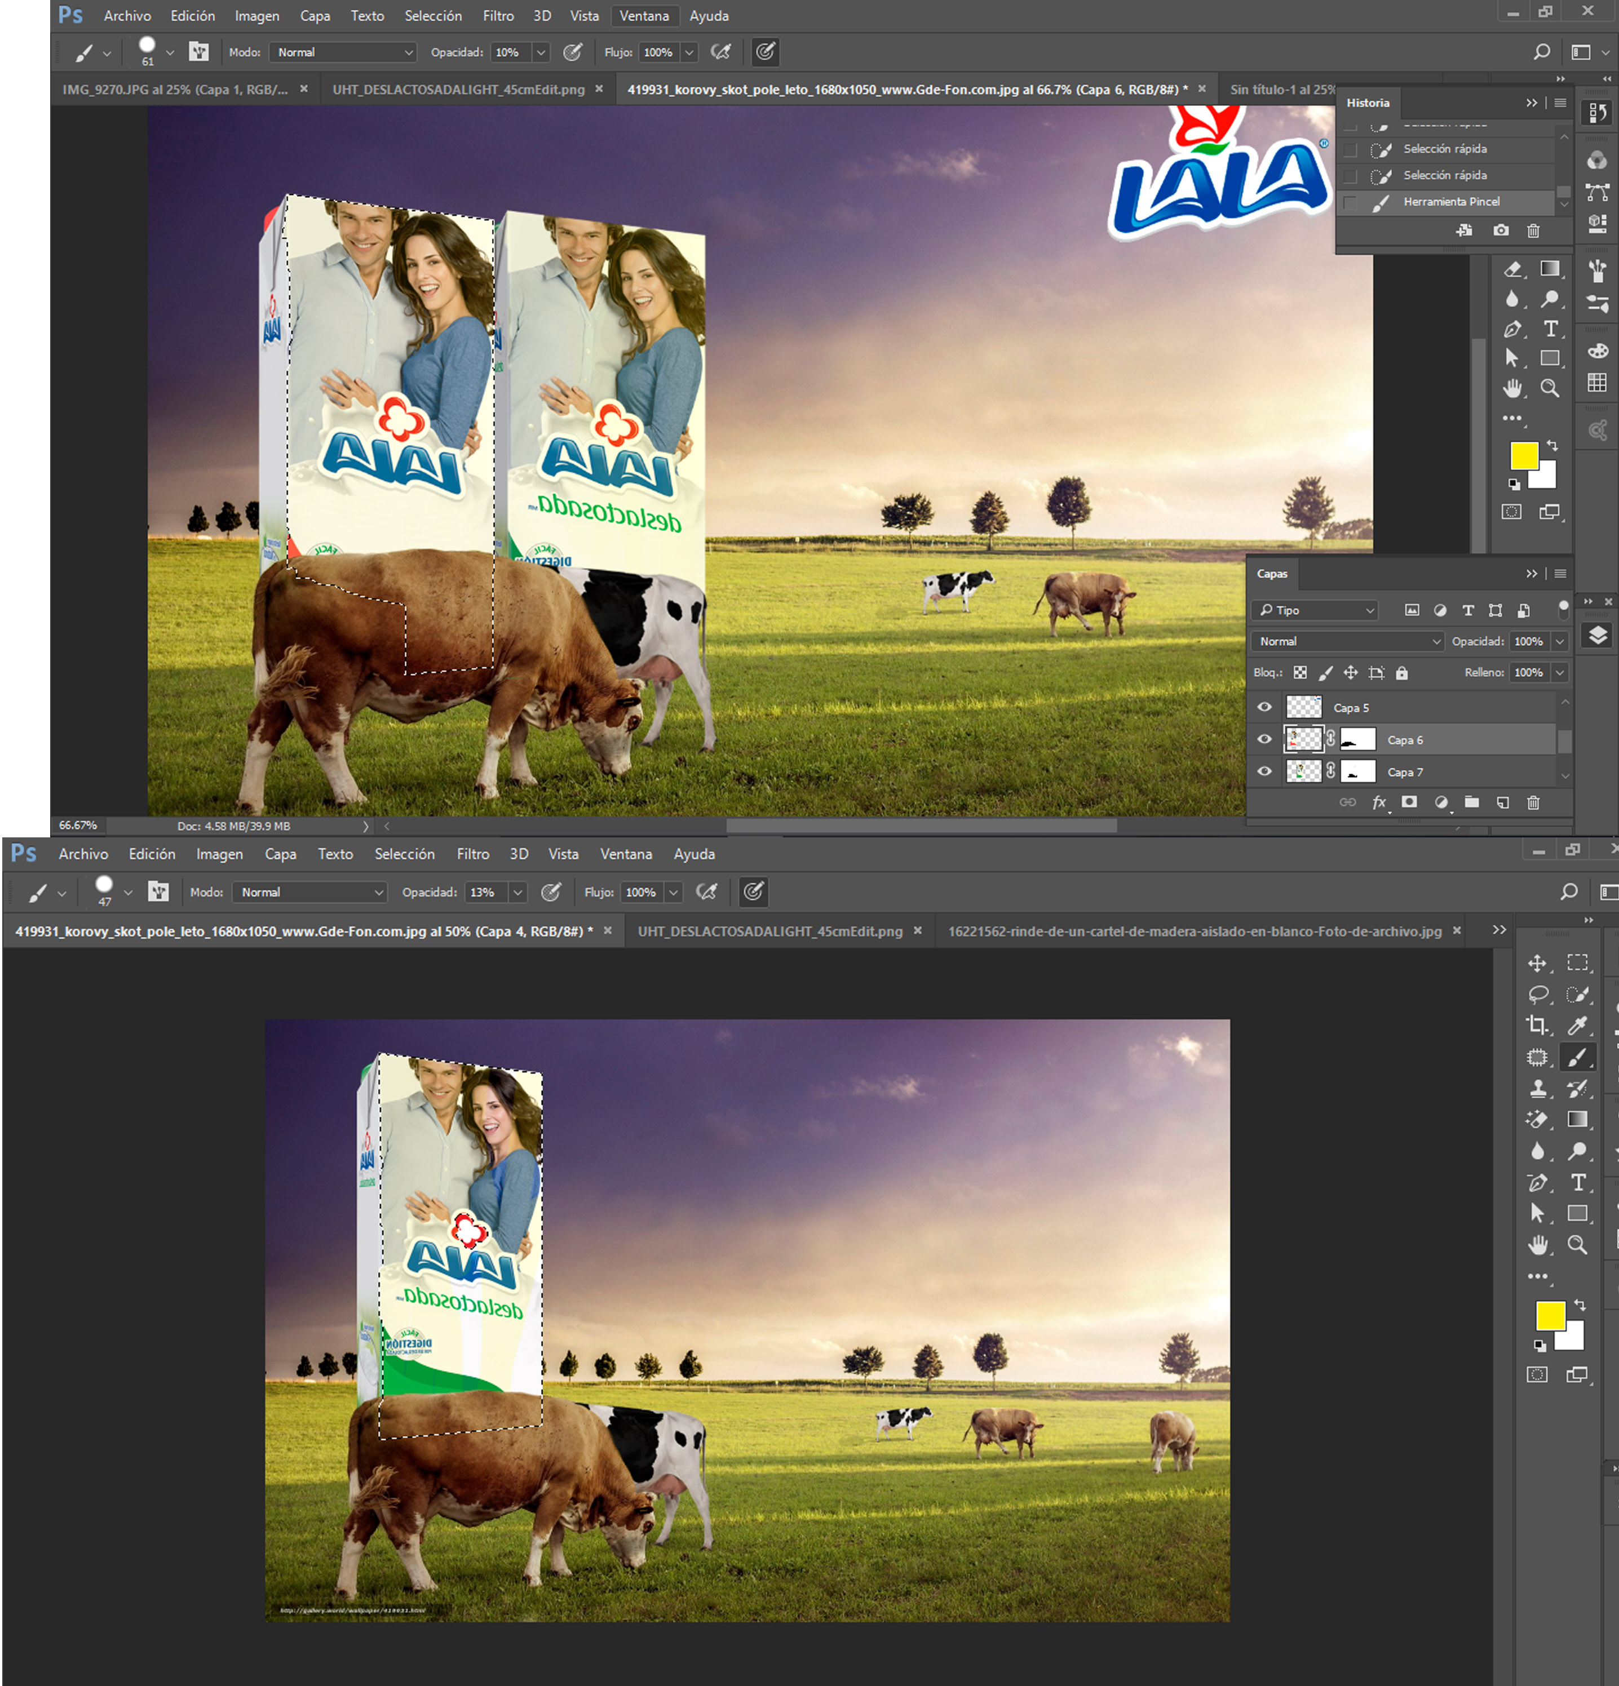The height and width of the screenshot is (1686, 1619).
Task: Toggle lock all padlock in Capas panel
Action: [1401, 673]
